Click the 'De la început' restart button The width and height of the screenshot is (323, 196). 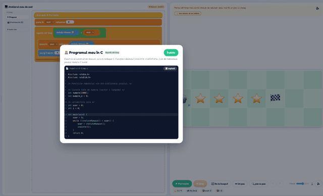click(220, 184)
